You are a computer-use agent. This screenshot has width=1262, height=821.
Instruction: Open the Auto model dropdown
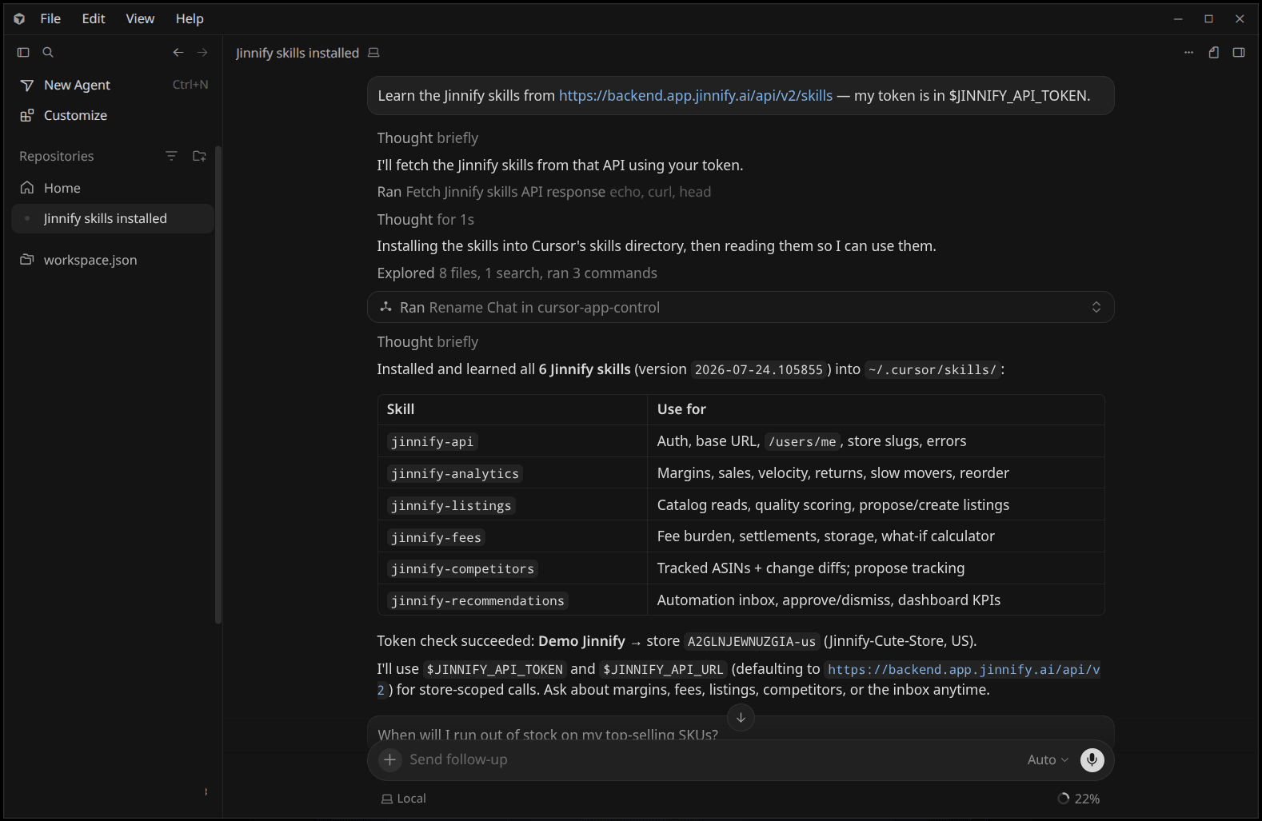(1048, 759)
